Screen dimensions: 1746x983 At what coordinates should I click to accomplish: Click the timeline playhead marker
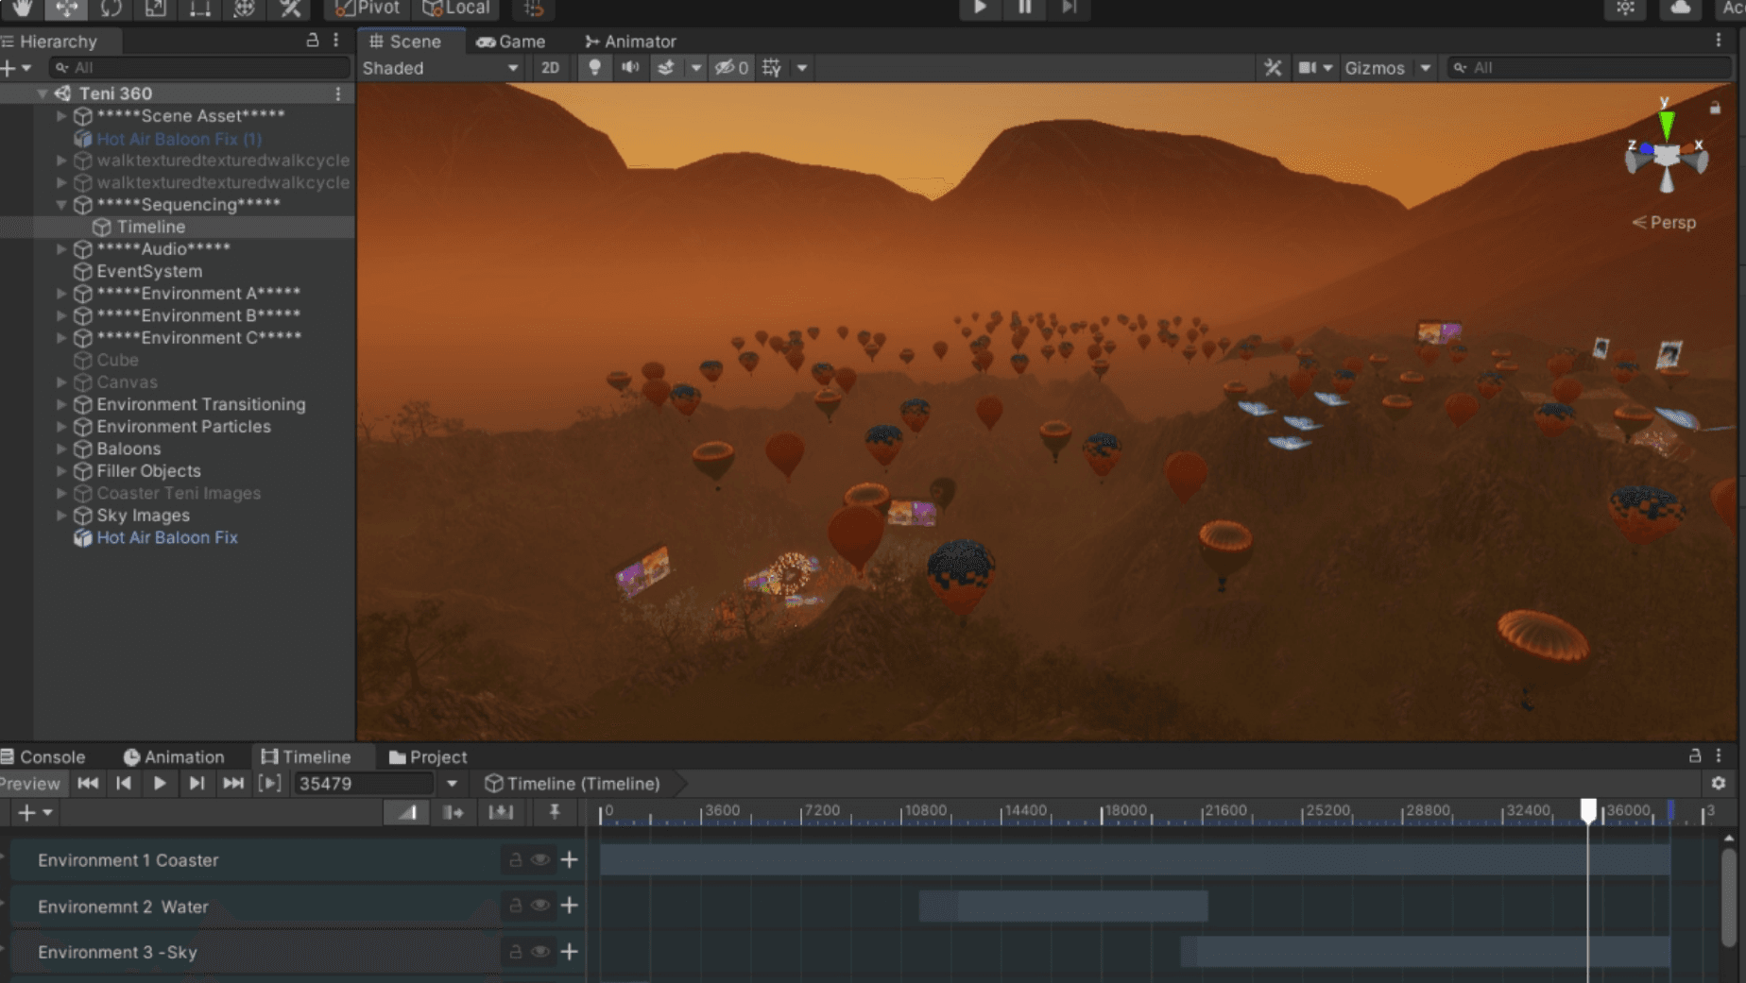[1588, 810]
